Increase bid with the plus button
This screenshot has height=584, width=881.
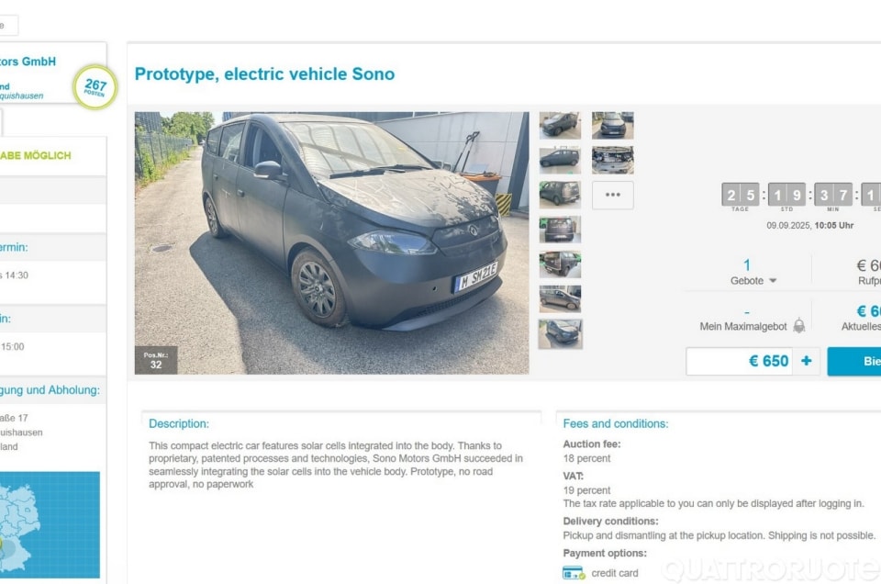pos(807,361)
